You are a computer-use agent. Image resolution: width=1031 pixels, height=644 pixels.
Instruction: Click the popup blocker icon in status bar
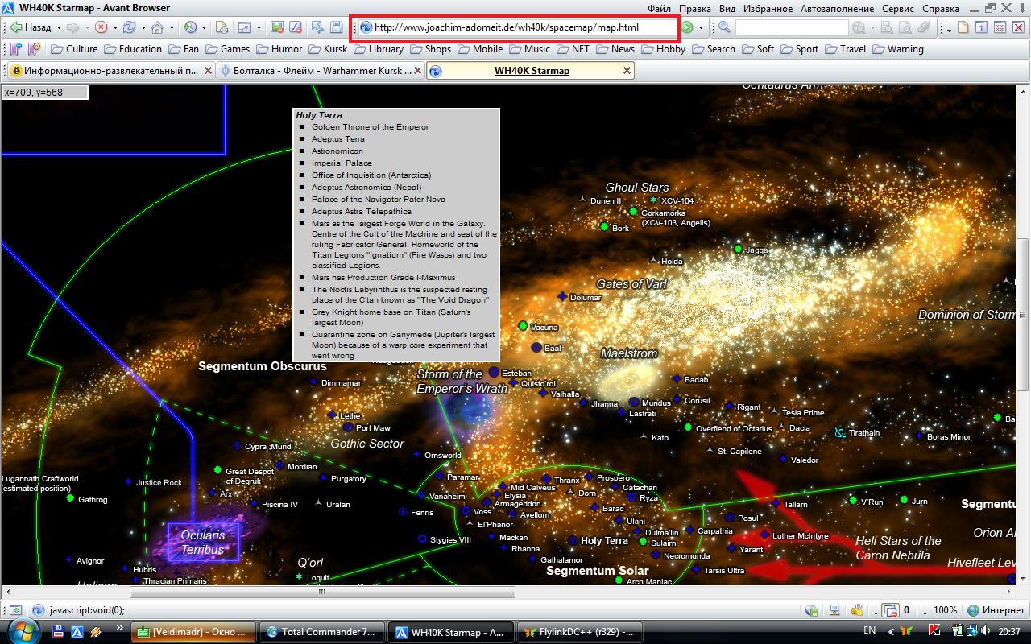[890, 610]
